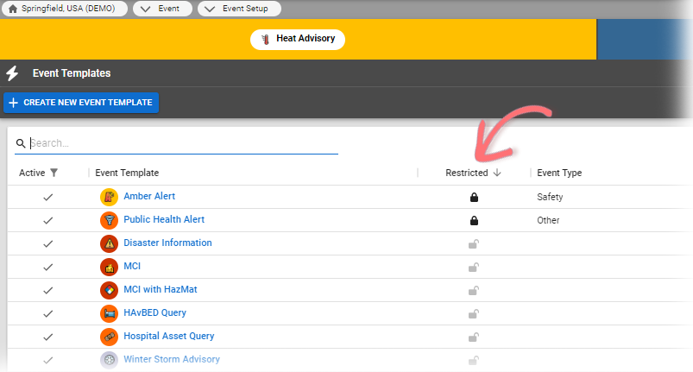Click the Public Health Alert template icon
This screenshot has width=693, height=372.
click(x=109, y=220)
